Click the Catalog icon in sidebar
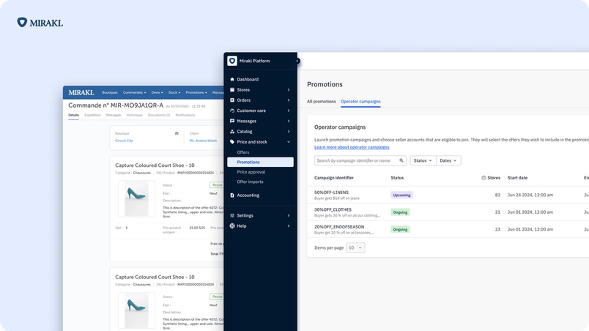Viewport: 589px width, 331px height. click(x=232, y=131)
